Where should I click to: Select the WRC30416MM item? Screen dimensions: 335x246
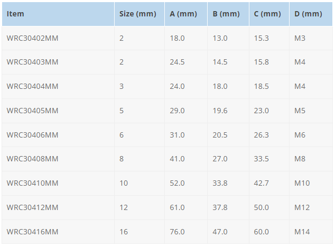[x=32, y=232]
